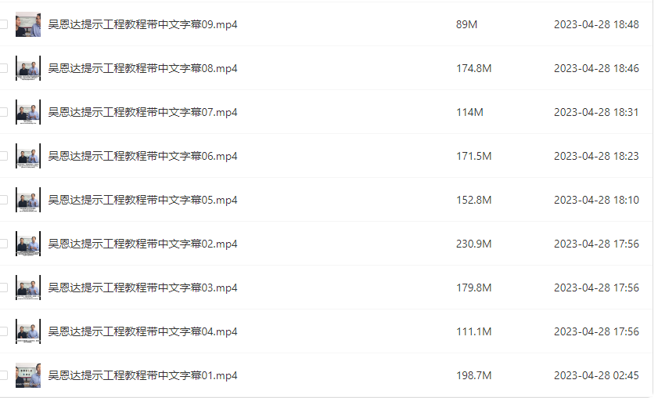Click filename ending in 07.mp4
This screenshot has width=658, height=398.
pyautogui.click(x=142, y=112)
